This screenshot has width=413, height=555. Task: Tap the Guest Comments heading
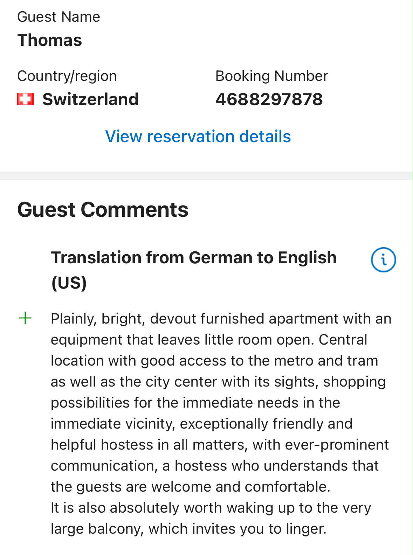click(x=103, y=209)
